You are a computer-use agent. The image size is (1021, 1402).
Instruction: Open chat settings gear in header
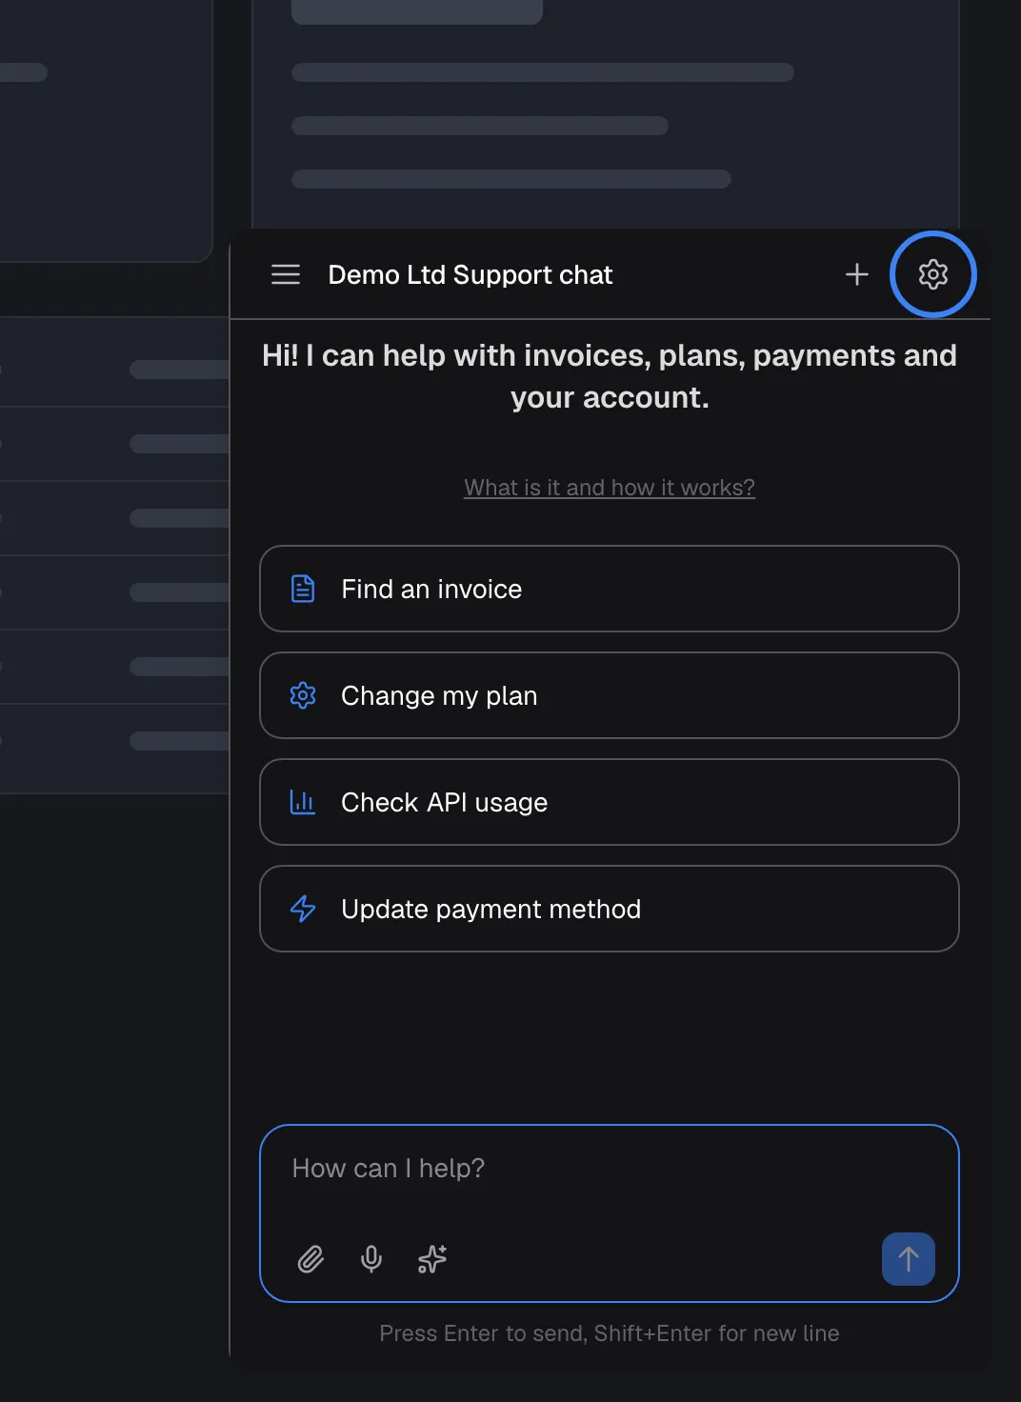(933, 274)
